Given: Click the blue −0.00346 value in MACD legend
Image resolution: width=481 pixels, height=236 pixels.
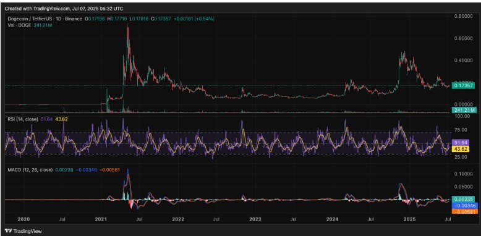Looking at the screenshot, I should (x=86, y=169).
